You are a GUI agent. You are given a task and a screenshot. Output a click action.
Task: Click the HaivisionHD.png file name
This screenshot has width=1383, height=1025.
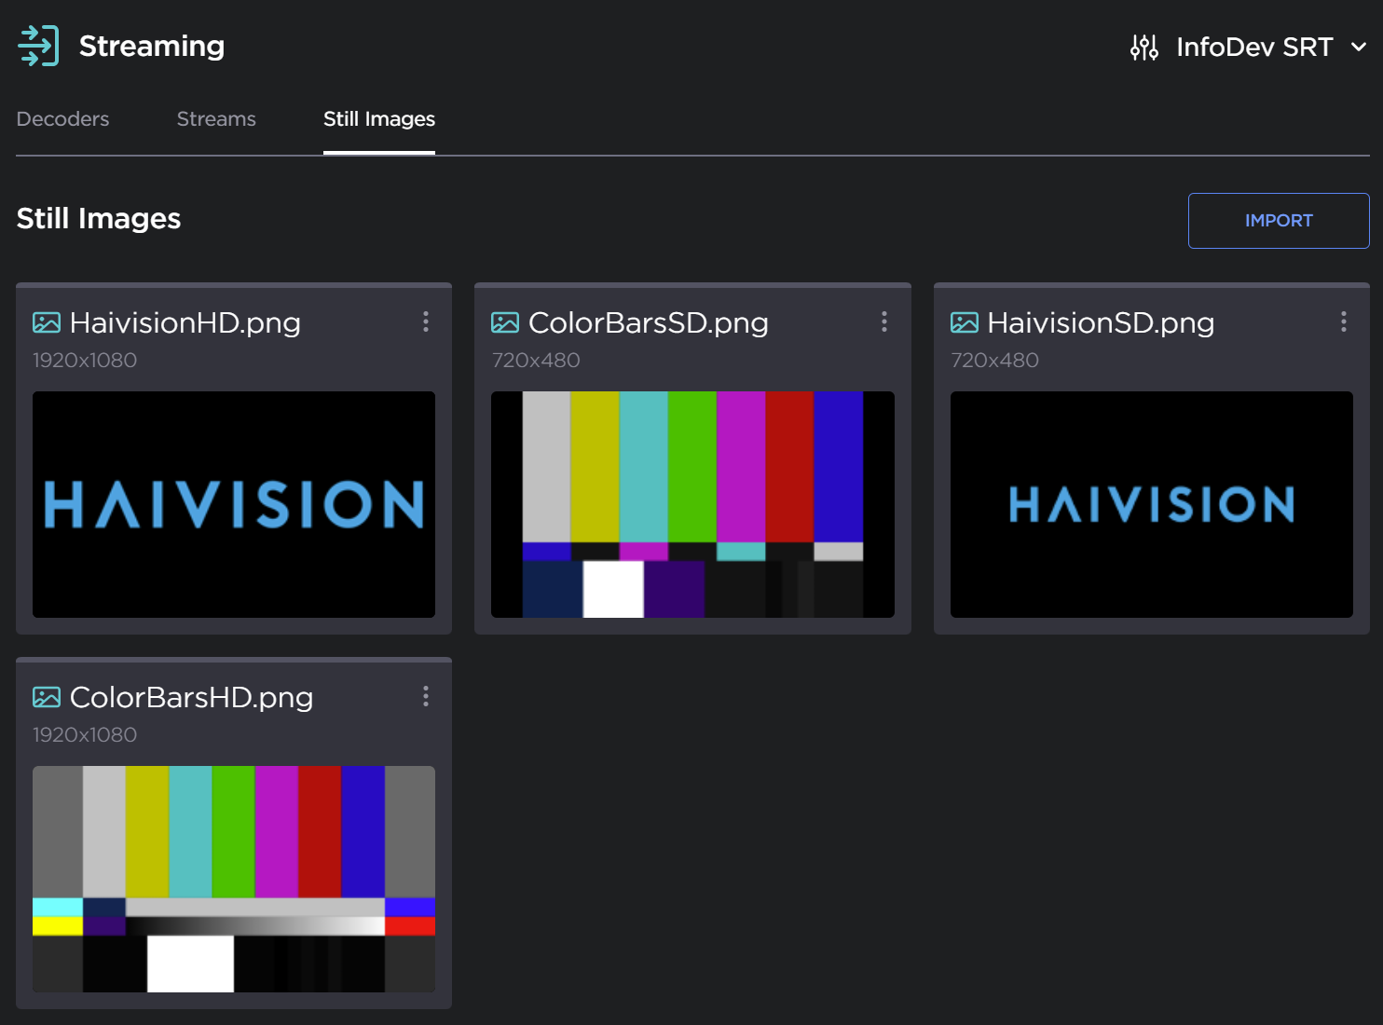point(185,323)
